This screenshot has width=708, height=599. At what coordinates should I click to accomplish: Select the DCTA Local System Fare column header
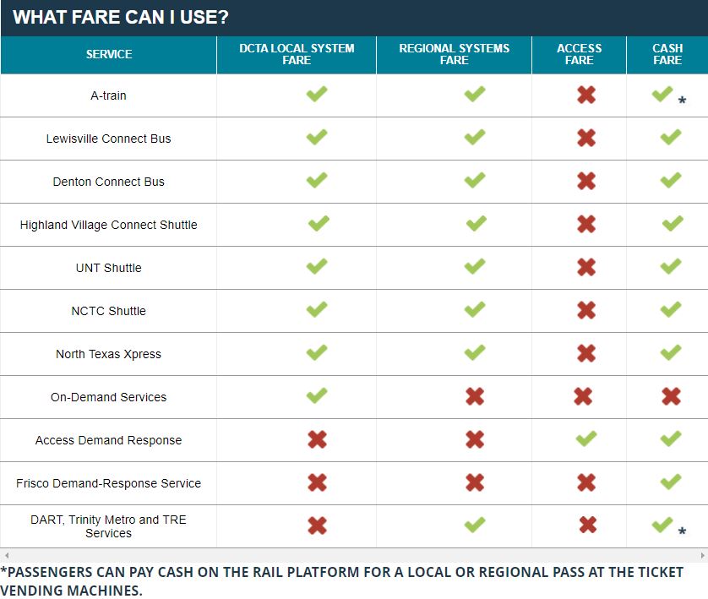pos(297,55)
